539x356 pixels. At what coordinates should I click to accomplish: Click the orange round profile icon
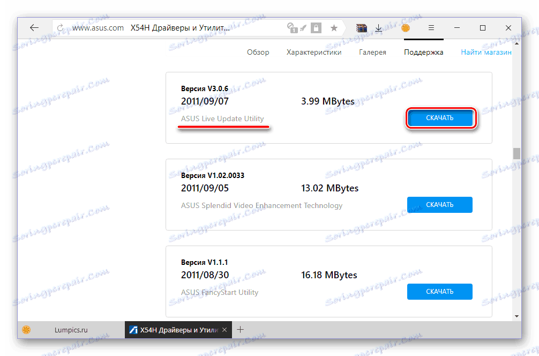point(406,28)
